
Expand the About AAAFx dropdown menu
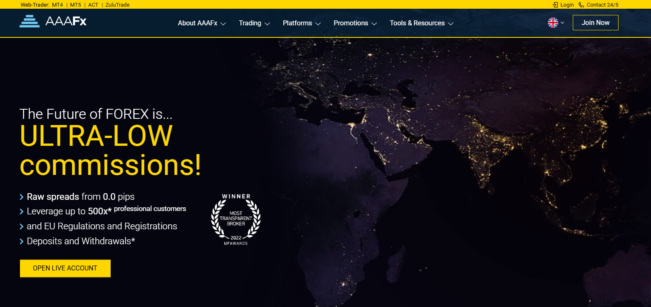click(x=202, y=23)
